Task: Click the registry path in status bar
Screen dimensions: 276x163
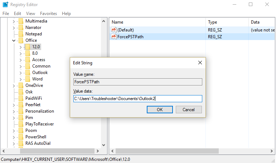Action: [x=66, y=159]
